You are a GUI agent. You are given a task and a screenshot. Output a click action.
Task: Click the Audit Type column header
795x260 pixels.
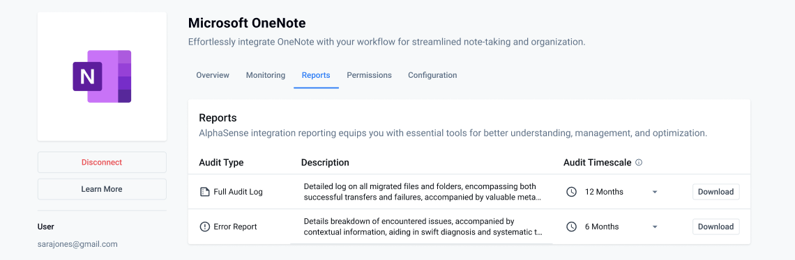pos(221,163)
